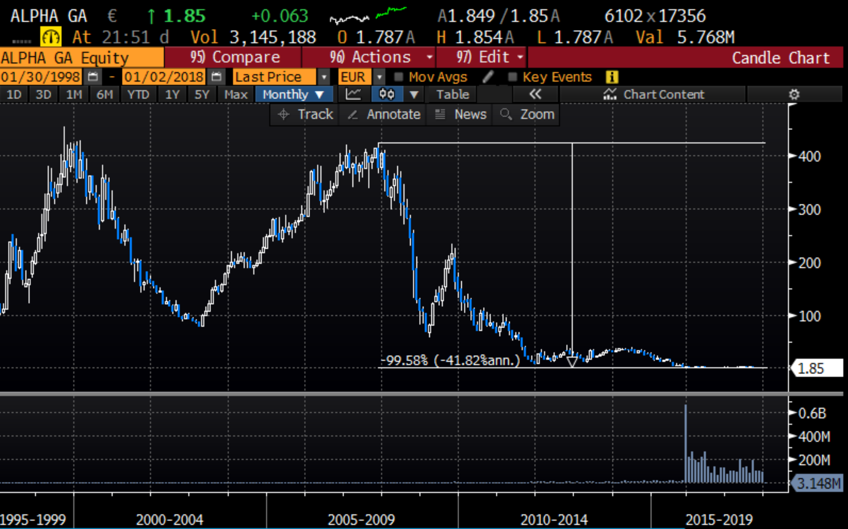Activate the Zoom tool
The image size is (848, 529).
coord(527,114)
